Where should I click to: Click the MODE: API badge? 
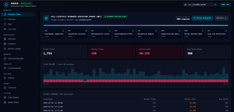click(225, 5)
